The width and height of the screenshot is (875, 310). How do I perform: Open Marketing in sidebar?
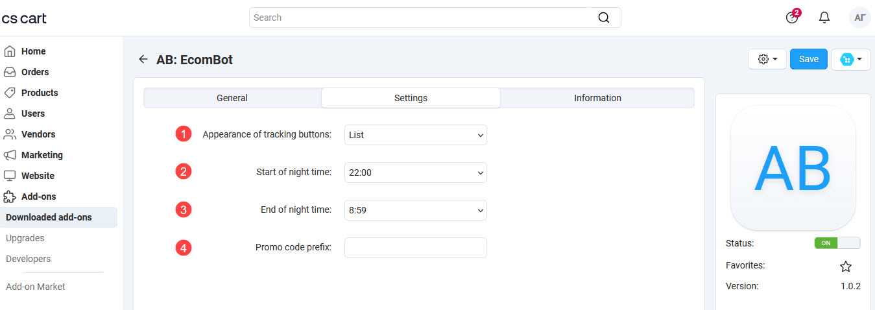pyautogui.click(x=42, y=155)
